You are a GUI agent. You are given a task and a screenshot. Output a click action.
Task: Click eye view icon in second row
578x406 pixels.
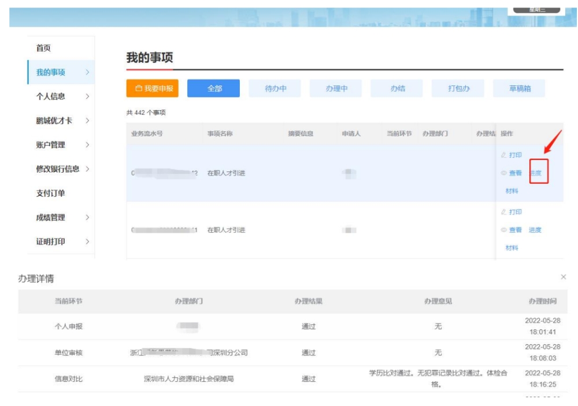503,230
